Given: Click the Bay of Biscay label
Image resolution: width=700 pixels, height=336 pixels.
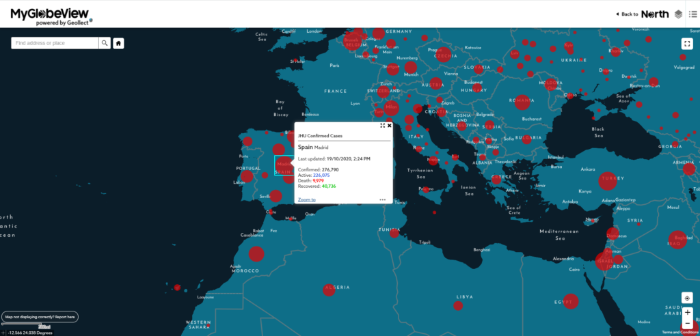Looking at the screenshot, I should [x=280, y=108].
